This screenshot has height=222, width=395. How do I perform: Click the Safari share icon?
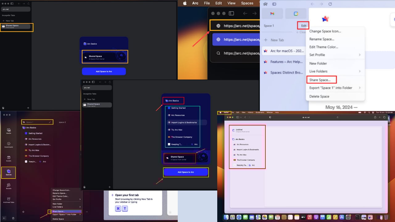pyautogui.click(x=375, y=117)
